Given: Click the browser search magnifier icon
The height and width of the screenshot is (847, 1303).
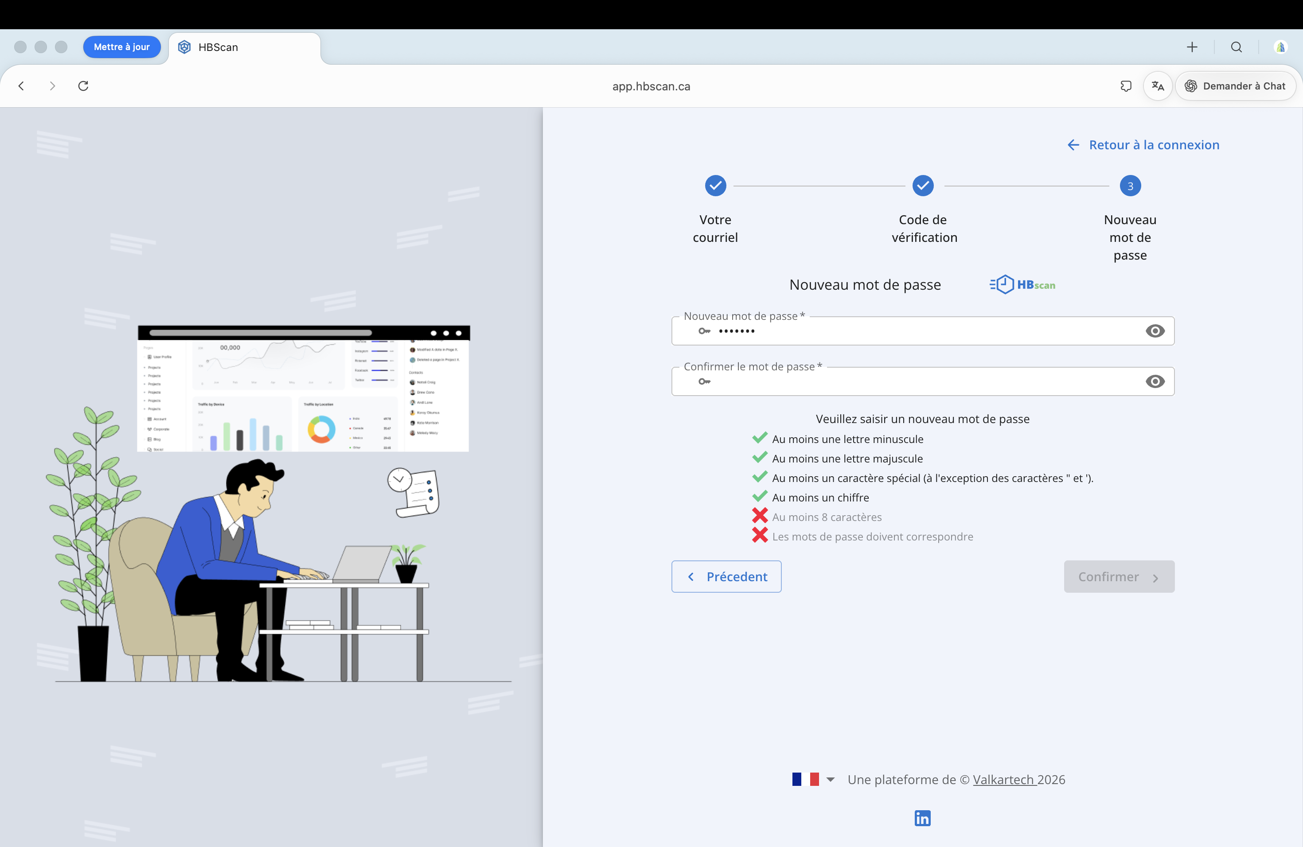Looking at the screenshot, I should pyautogui.click(x=1236, y=47).
